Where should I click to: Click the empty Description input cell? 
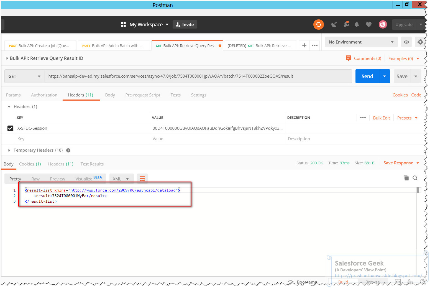tap(354, 139)
